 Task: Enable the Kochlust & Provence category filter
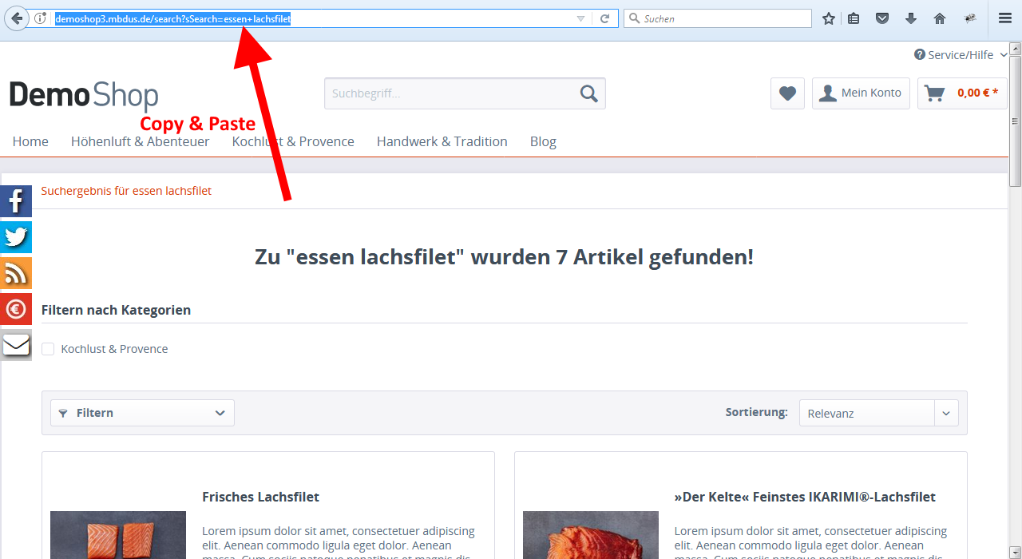click(48, 348)
